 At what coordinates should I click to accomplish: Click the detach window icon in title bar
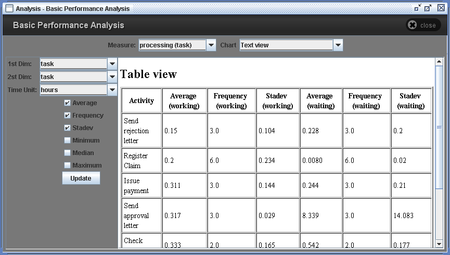click(418, 8)
